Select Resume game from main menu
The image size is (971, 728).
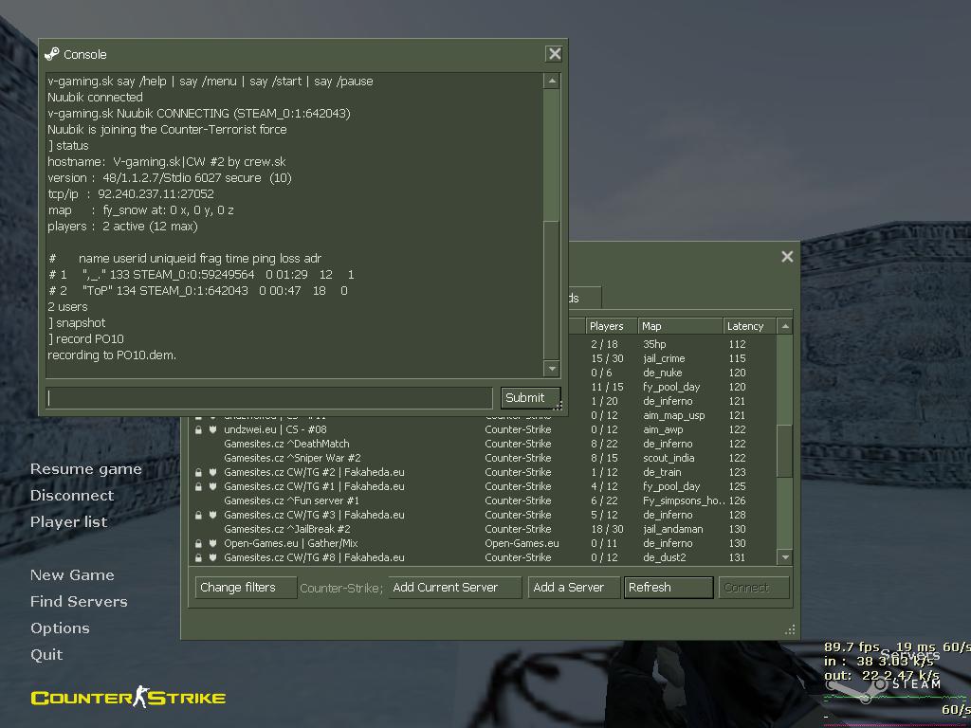pos(86,469)
